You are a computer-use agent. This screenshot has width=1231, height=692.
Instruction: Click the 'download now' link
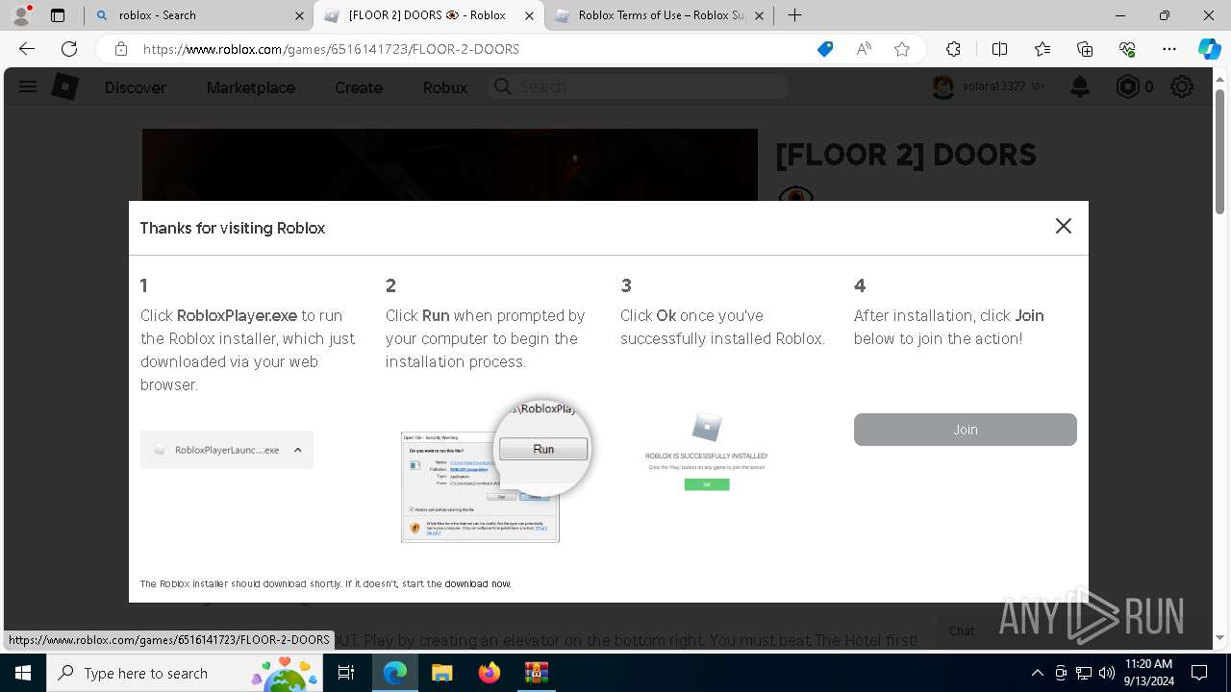click(477, 583)
